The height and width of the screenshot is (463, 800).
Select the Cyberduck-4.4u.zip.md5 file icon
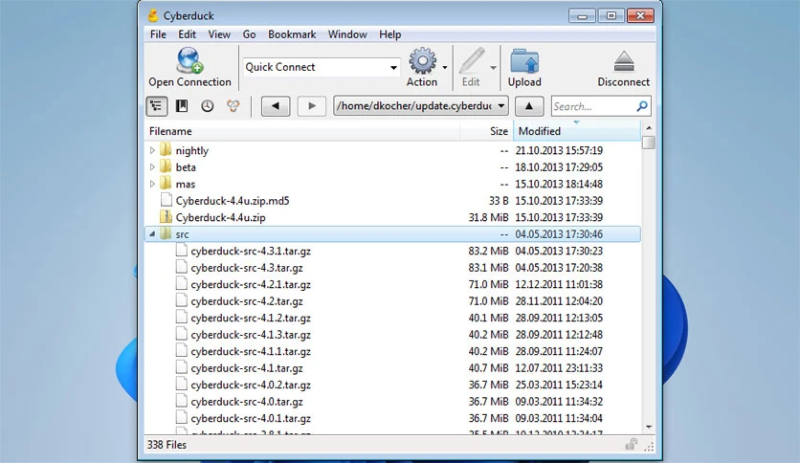point(166,200)
